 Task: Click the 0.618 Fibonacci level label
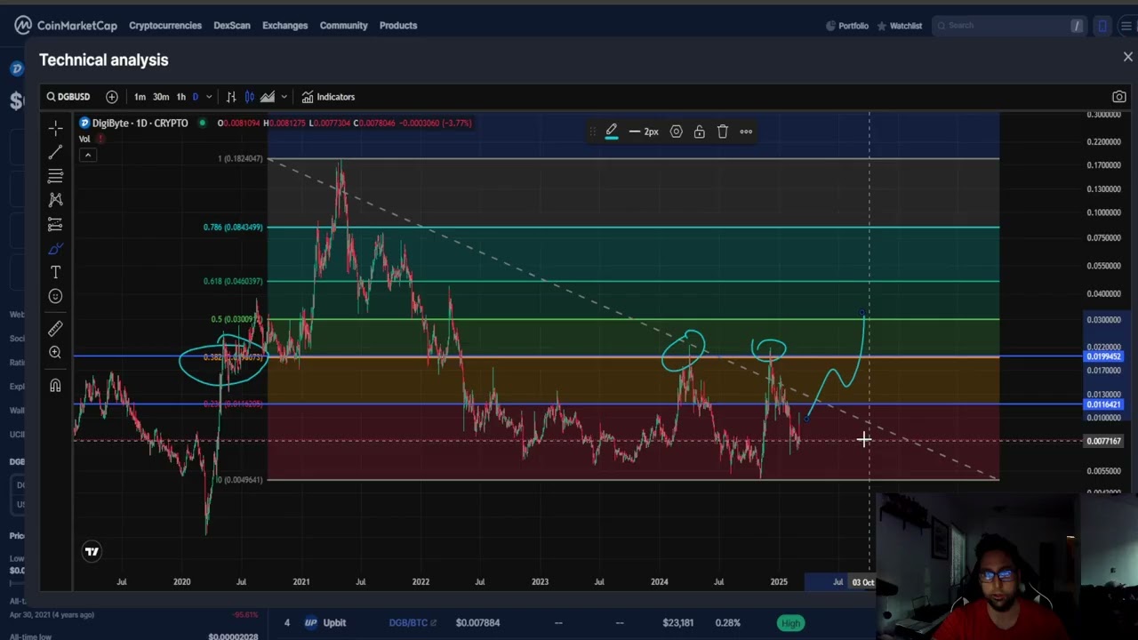233,282
